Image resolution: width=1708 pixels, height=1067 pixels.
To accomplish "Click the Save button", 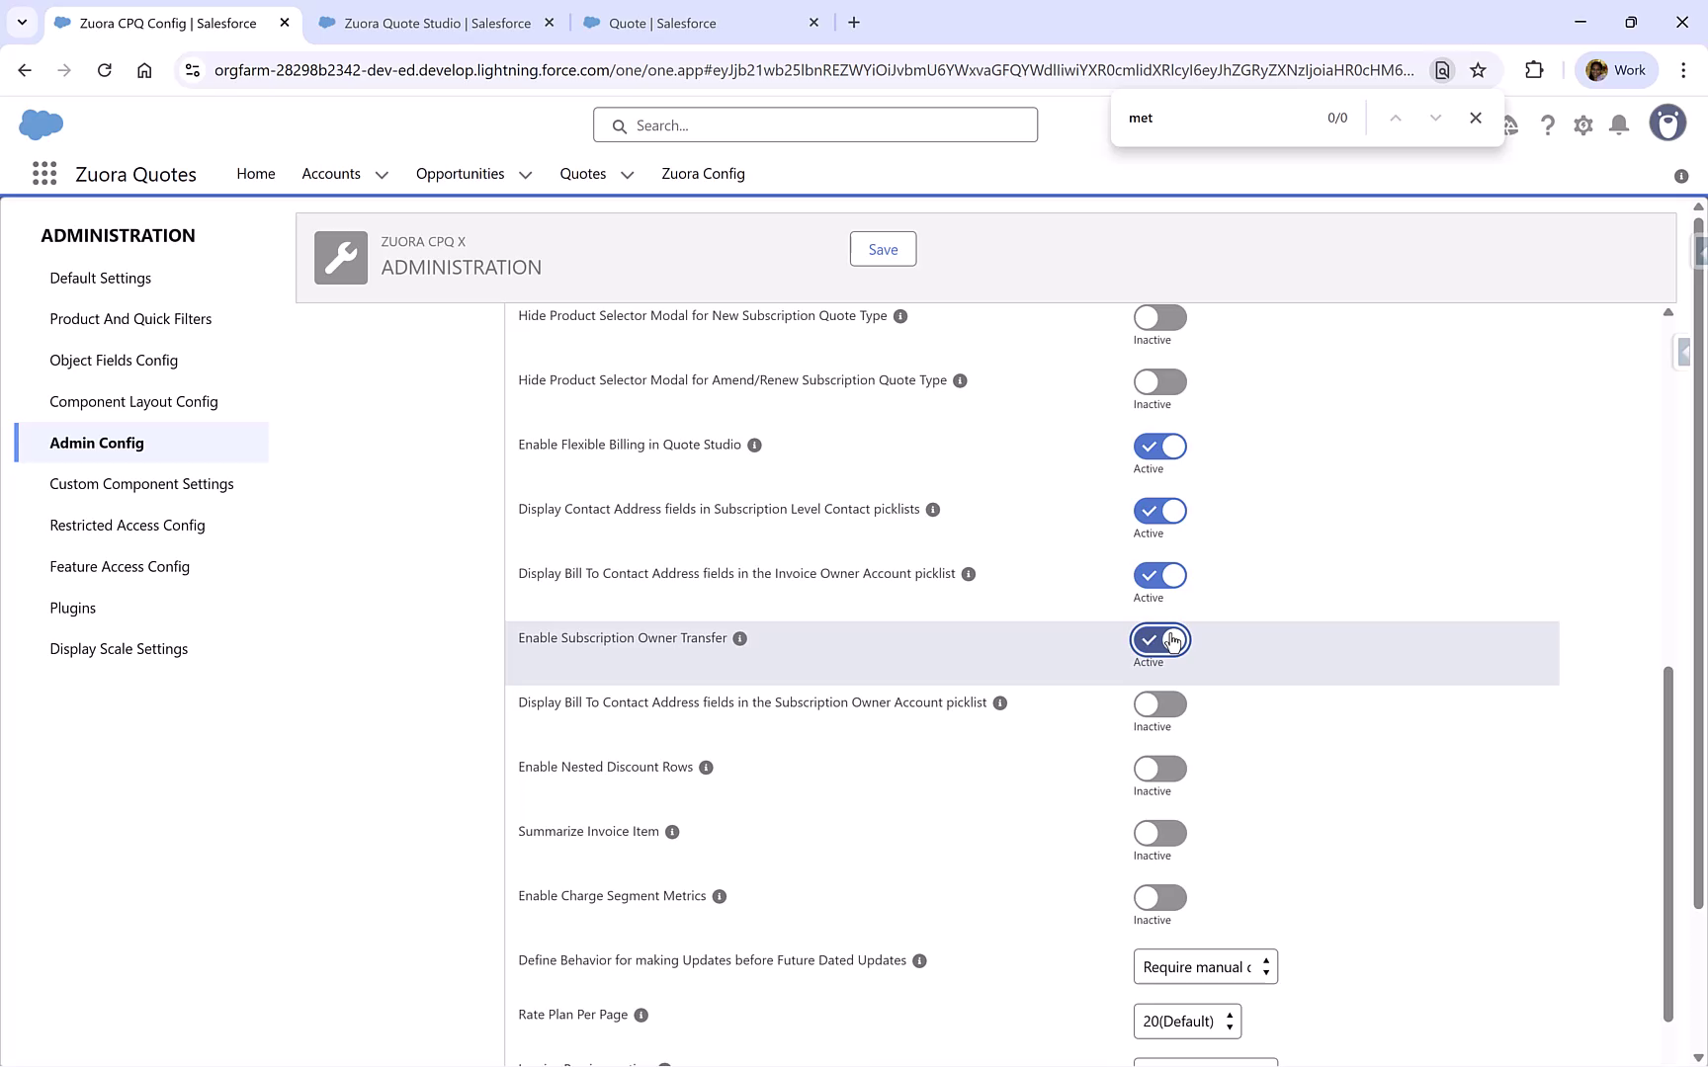I will pos(882,248).
